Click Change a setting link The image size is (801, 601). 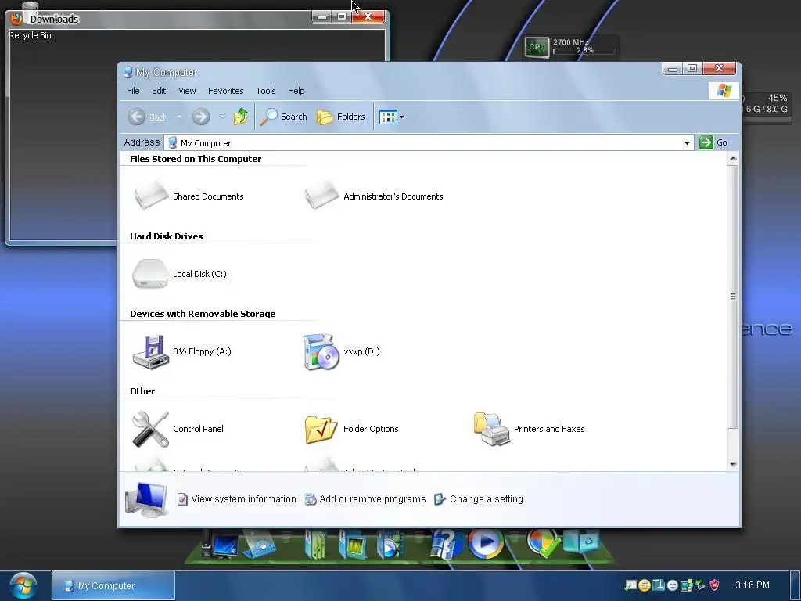point(479,499)
